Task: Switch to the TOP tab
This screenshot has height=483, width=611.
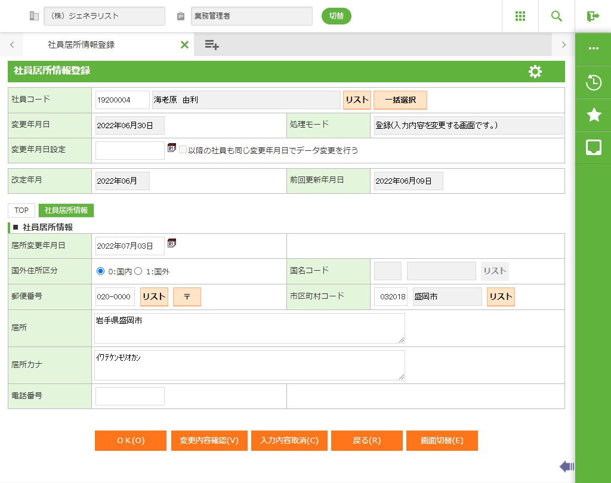Action: point(21,210)
